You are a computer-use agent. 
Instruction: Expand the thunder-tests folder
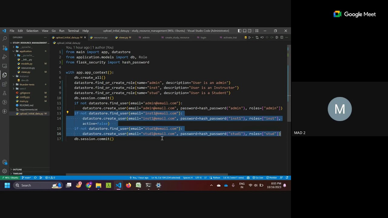click(27, 84)
